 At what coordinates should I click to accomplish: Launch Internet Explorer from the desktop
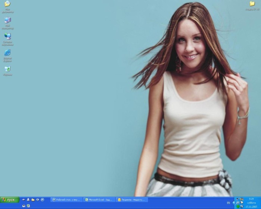7,55
